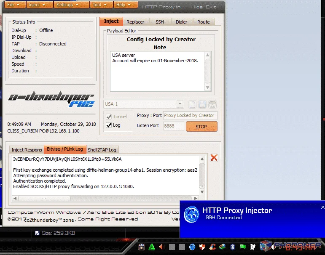The width and height of the screenshot is (325, 255).
Task: Click the 'USA server' note text
Action: [124, 55]
